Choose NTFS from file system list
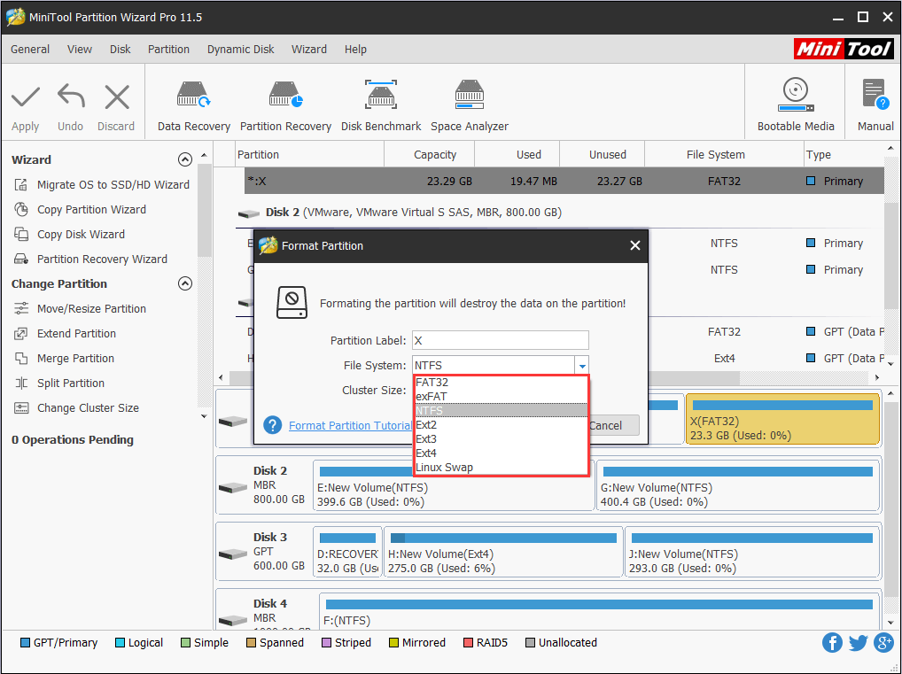Viewport: 902px width, 674px height. (501, 410)
